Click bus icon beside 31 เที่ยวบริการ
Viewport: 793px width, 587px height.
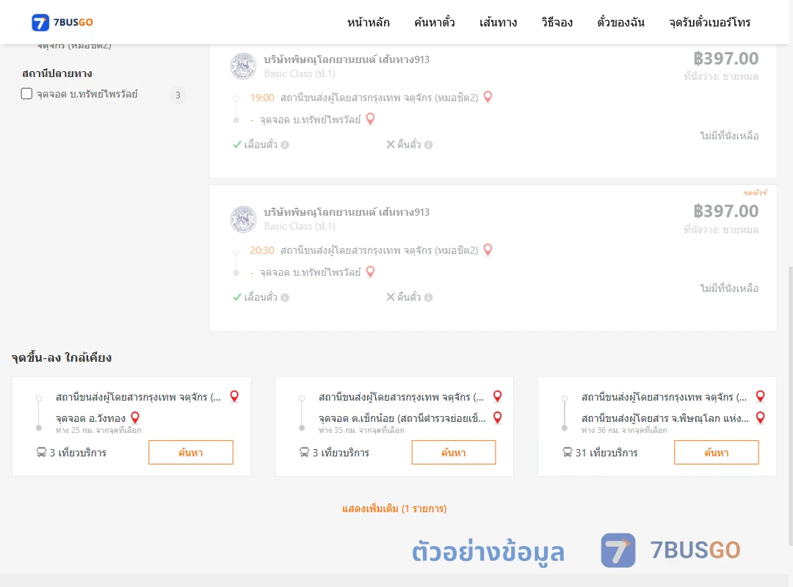(x=568, y=452)
